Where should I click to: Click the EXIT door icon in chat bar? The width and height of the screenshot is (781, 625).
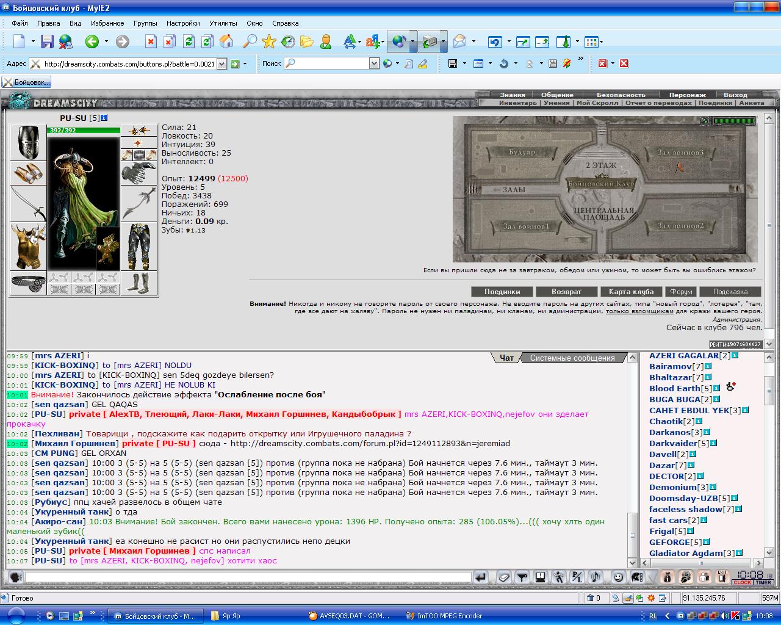pyautogui.click(x=722, y=577)
